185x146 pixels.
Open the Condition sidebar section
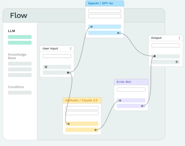[16, 87]
